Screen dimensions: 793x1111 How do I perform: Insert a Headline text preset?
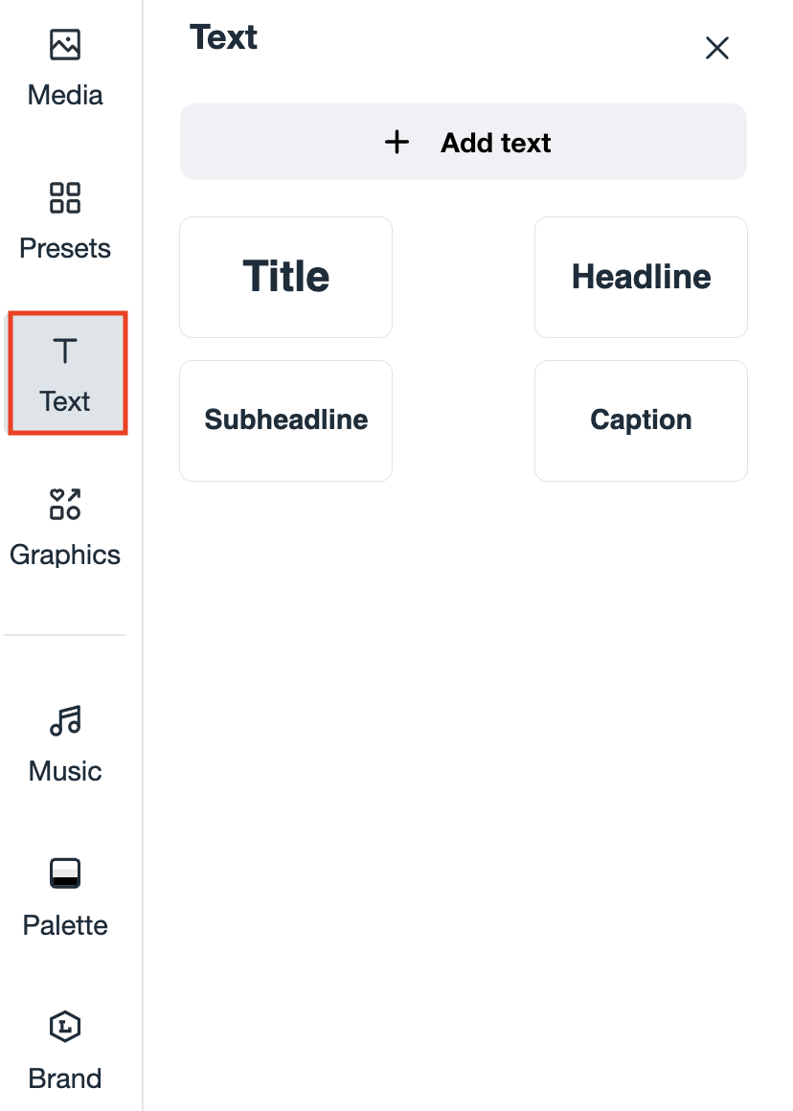[x=641, y=277]
